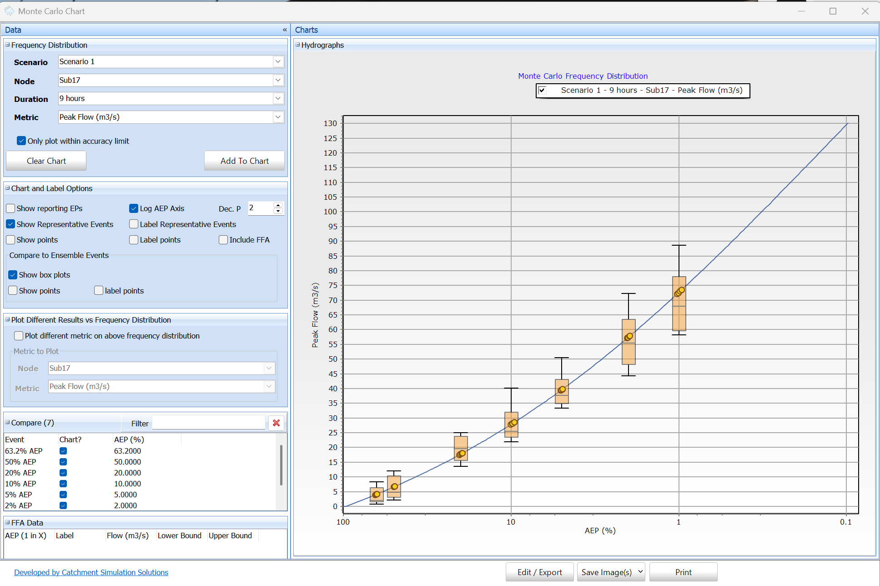Clear the filter with red X icon
Screen dimensions: 880x586
coord(276,423)
